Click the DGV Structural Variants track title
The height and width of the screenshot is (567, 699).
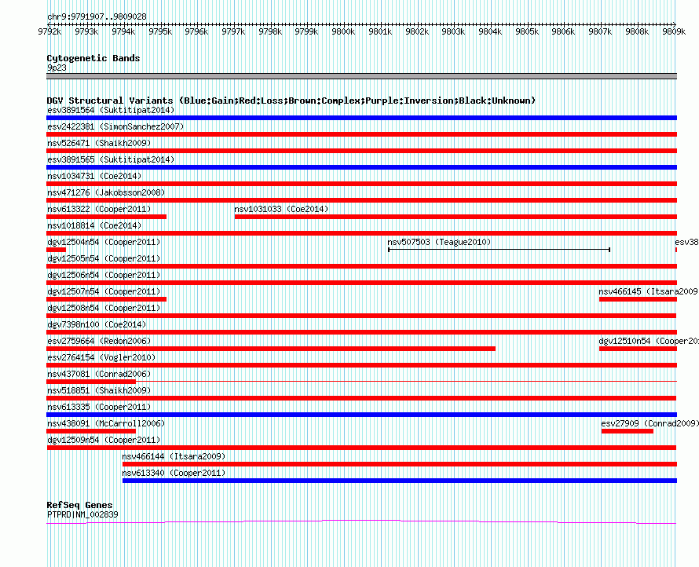click(x=291, y=101)
